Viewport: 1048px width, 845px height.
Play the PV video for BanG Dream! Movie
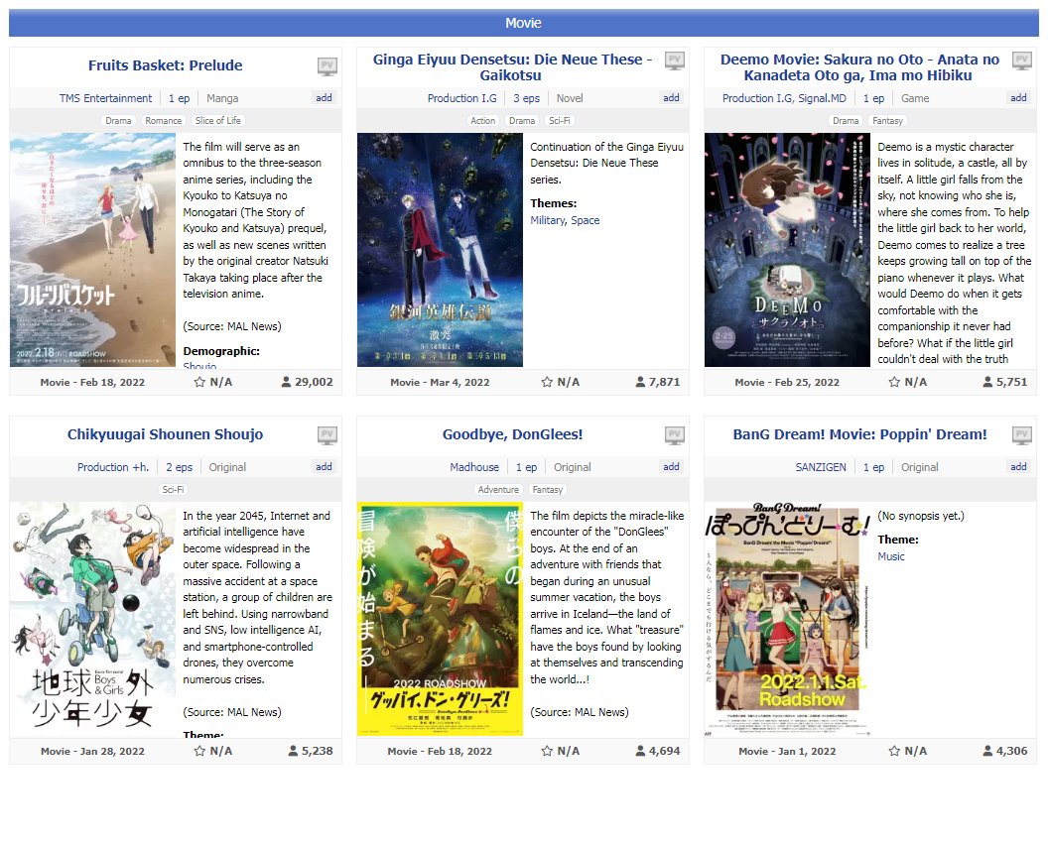(1022, 434)
